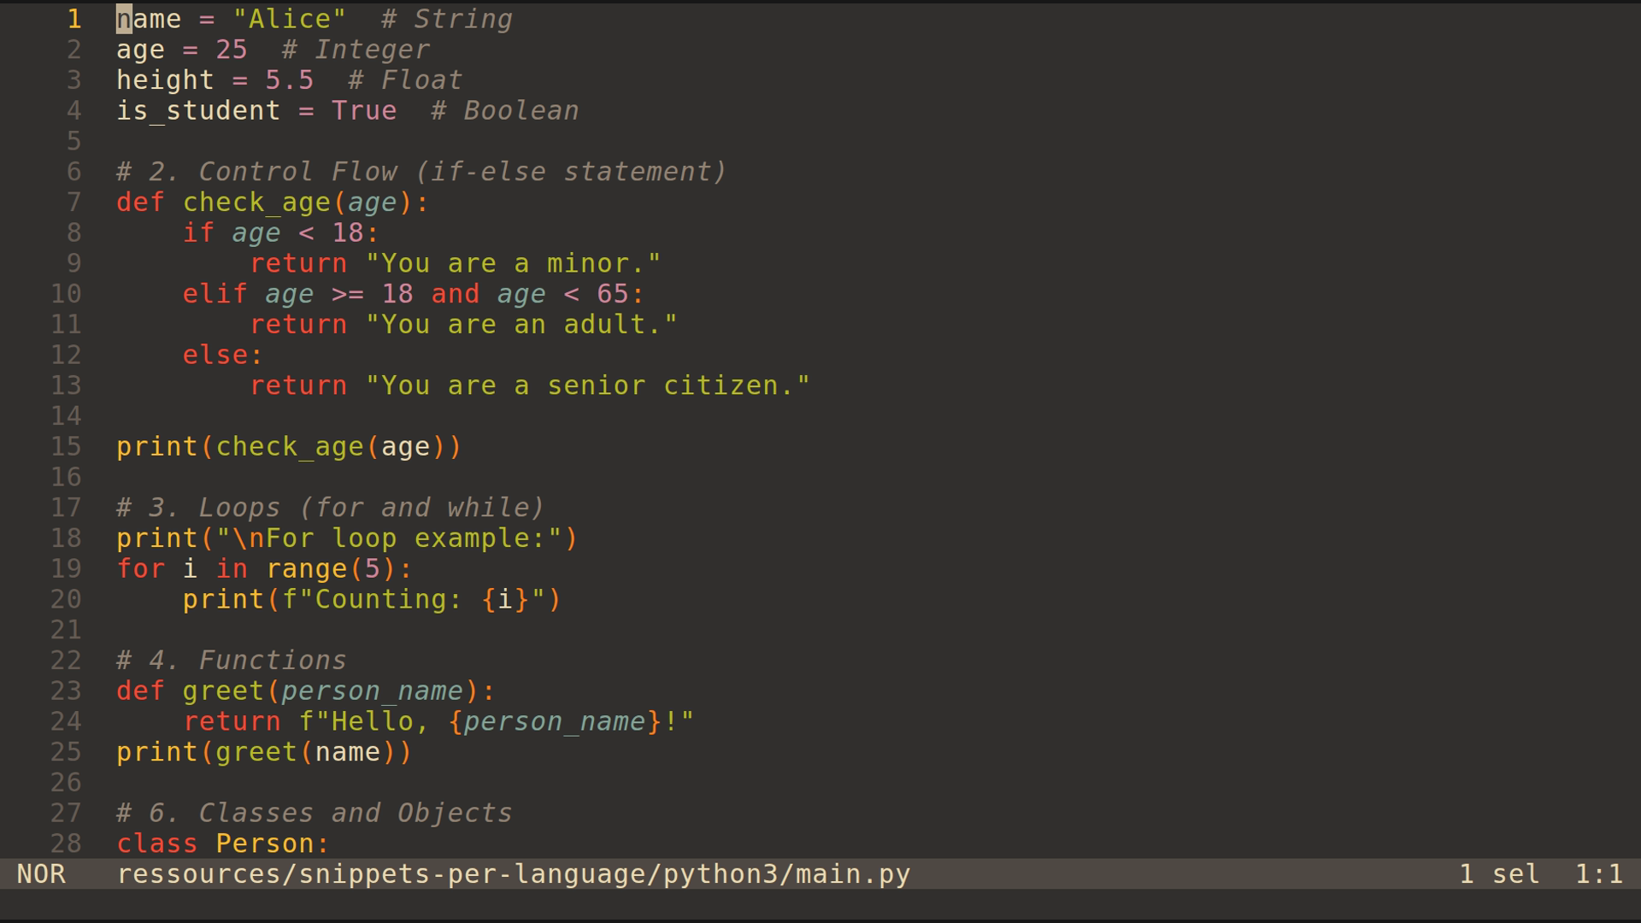
Task: Click the print(check_age(age)) statement
Action: (x=288, y=445)
